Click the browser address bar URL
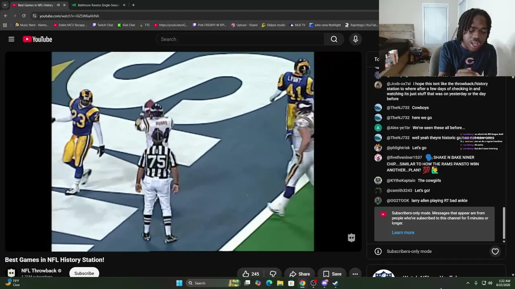Viewport: 515px width, 289px height. [69, 16]
